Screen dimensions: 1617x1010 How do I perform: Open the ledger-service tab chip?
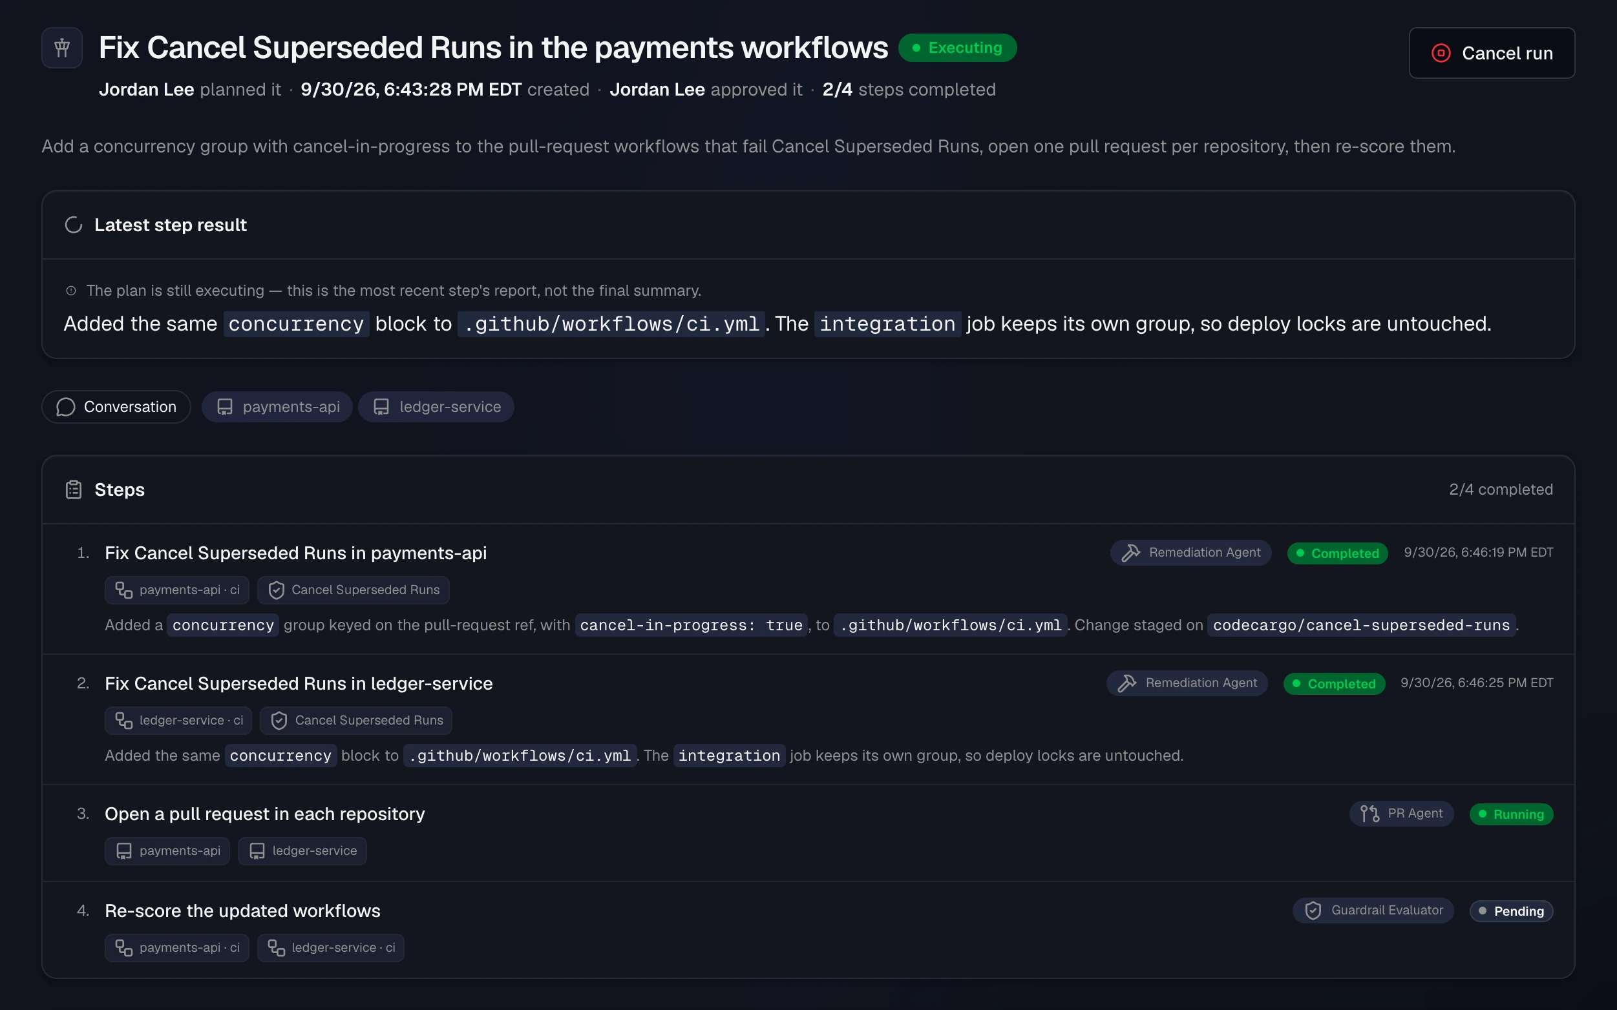point(436,407)
